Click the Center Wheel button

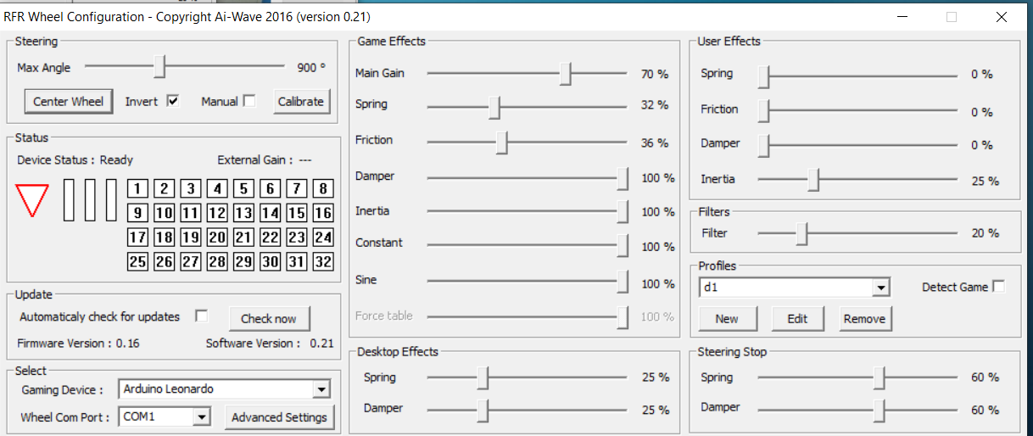coord(69,101)
